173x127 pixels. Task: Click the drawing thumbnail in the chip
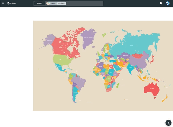click(48, 3)
